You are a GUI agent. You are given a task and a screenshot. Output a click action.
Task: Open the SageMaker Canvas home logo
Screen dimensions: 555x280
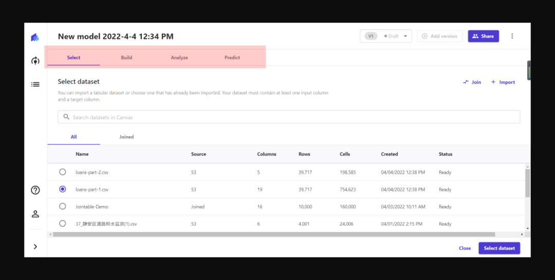[35, 37]
